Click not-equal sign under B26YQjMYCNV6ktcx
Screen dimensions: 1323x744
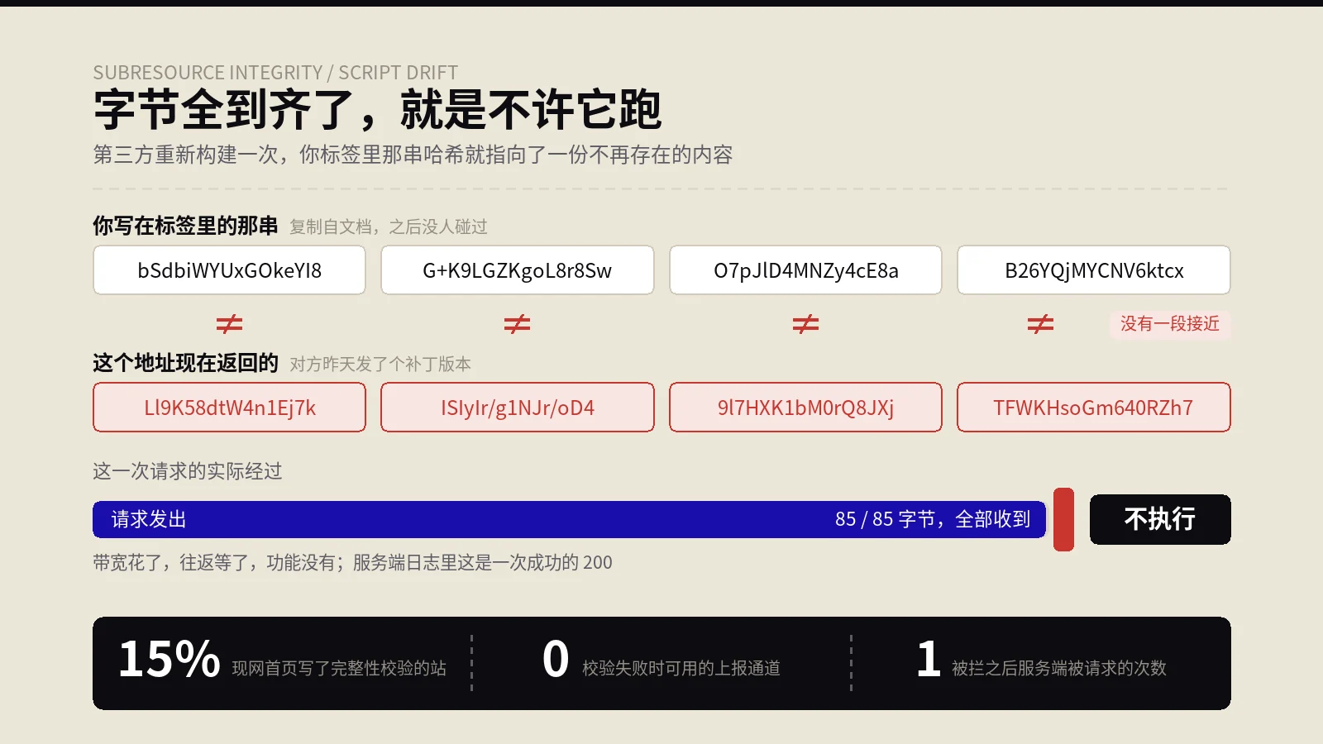[x=1040, y=324]
